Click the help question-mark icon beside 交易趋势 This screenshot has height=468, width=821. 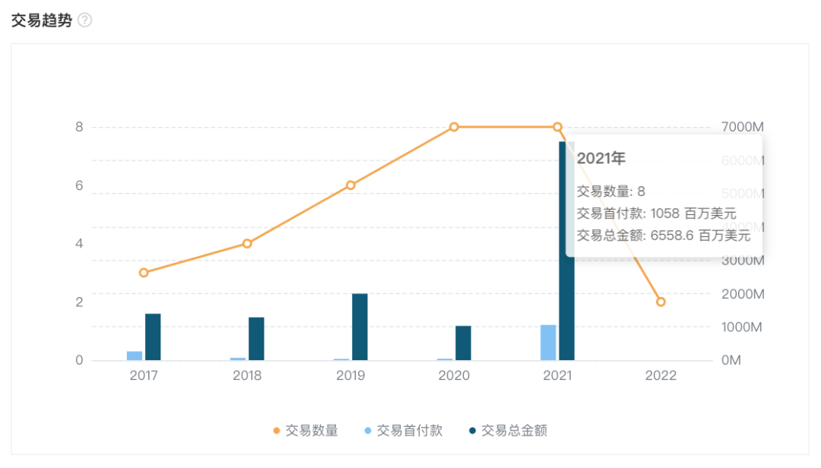85,21
